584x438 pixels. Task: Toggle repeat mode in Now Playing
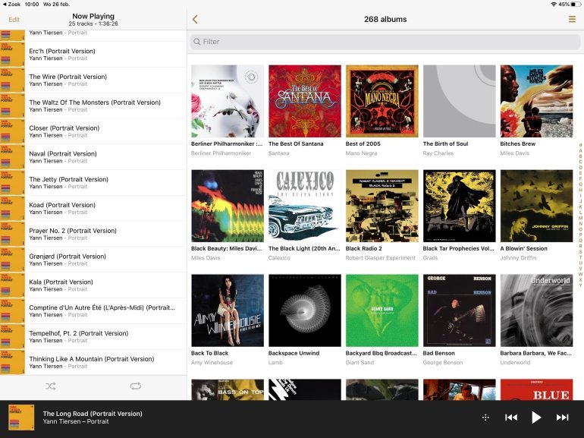coord(135,386)
